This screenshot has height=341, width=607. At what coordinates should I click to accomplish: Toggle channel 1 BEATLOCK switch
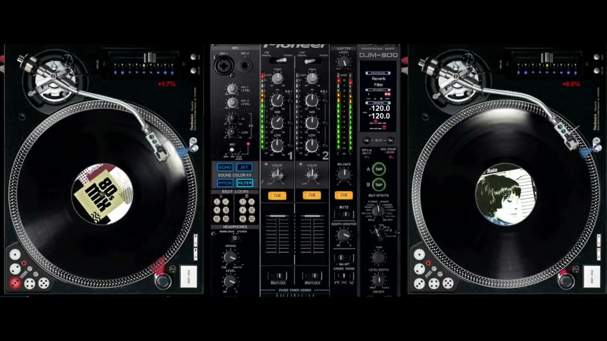coord(277,276)
